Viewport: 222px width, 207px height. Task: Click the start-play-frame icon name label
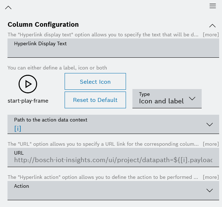click(x=28, y=101)
